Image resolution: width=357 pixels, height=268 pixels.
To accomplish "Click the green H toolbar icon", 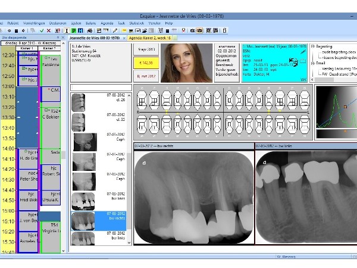I will click(80, 29).
